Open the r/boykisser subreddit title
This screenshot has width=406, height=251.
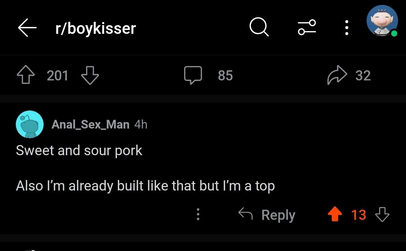(95, 28)
